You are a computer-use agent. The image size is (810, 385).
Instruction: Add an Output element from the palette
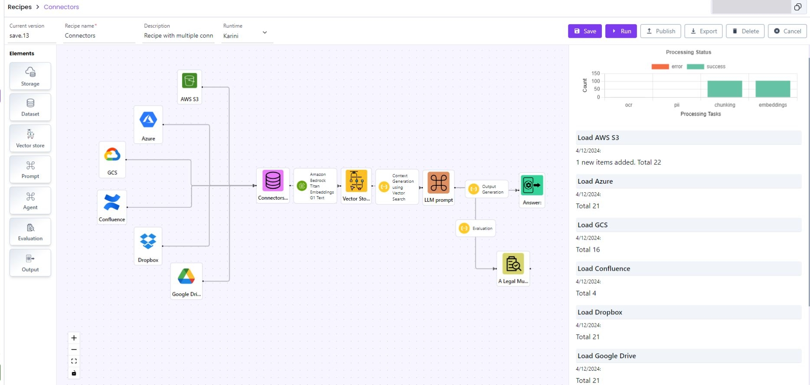click(x=30, y=263)
